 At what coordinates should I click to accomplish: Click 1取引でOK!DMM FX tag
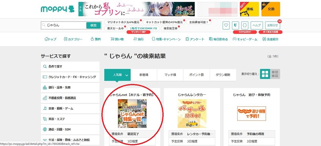(143, 28)
